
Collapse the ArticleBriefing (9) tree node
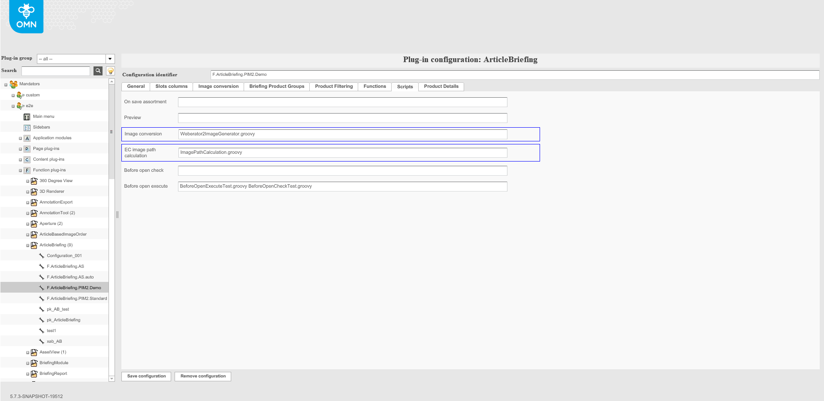pos(27,245)
